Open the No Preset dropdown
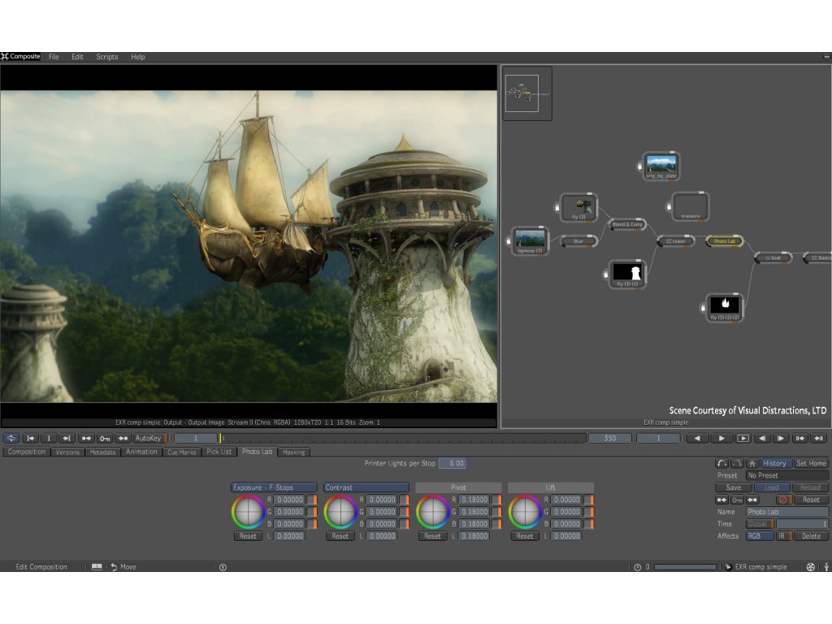The height and width of the screenshot is (624, 832). pyautogui.click(x=787, y=475)
